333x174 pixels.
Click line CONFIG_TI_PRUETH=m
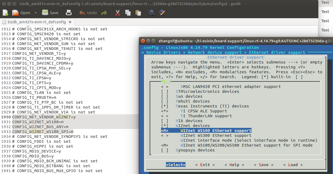(34, 97)
